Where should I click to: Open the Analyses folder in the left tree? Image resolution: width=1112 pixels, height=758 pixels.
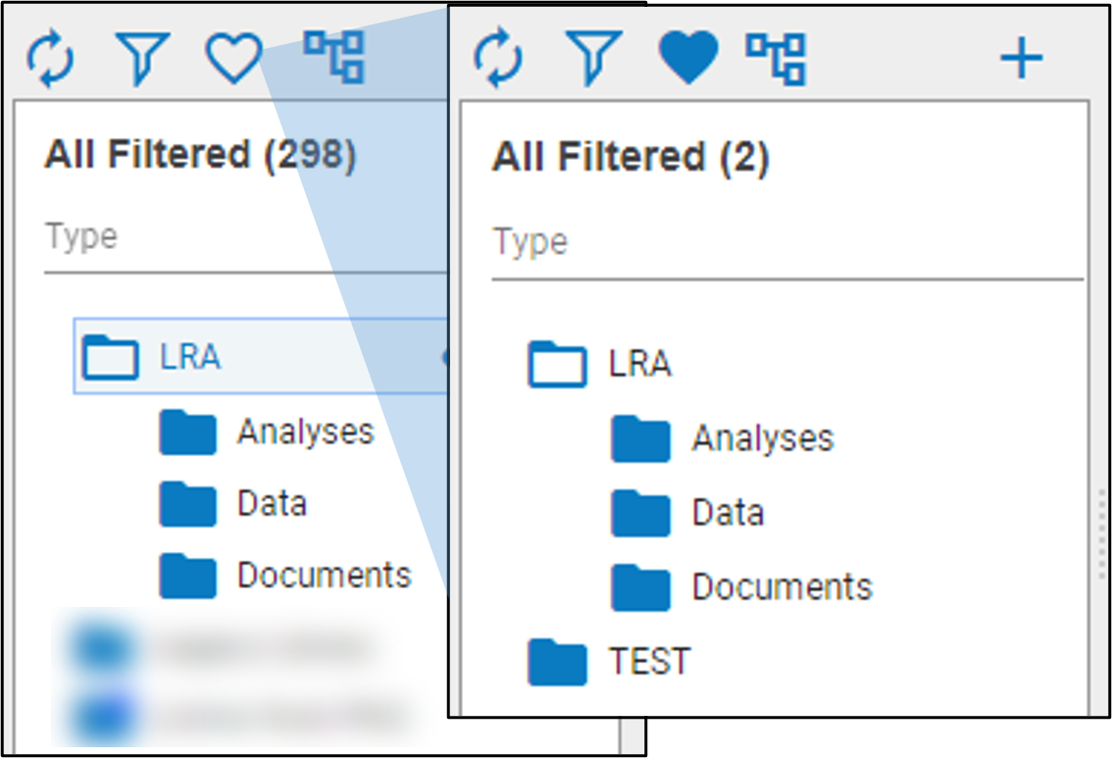304,432
